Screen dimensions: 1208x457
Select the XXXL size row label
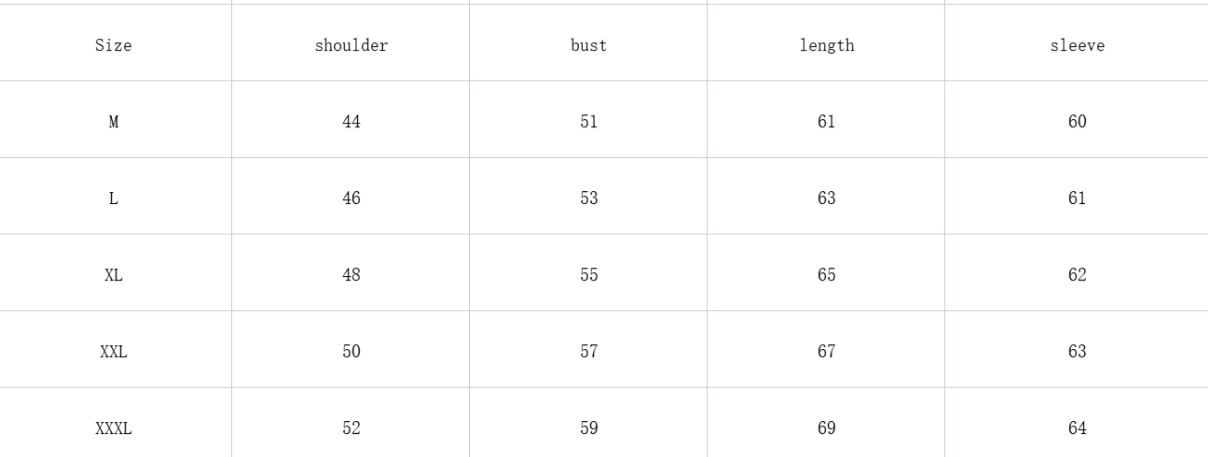[x=114, y=428]
